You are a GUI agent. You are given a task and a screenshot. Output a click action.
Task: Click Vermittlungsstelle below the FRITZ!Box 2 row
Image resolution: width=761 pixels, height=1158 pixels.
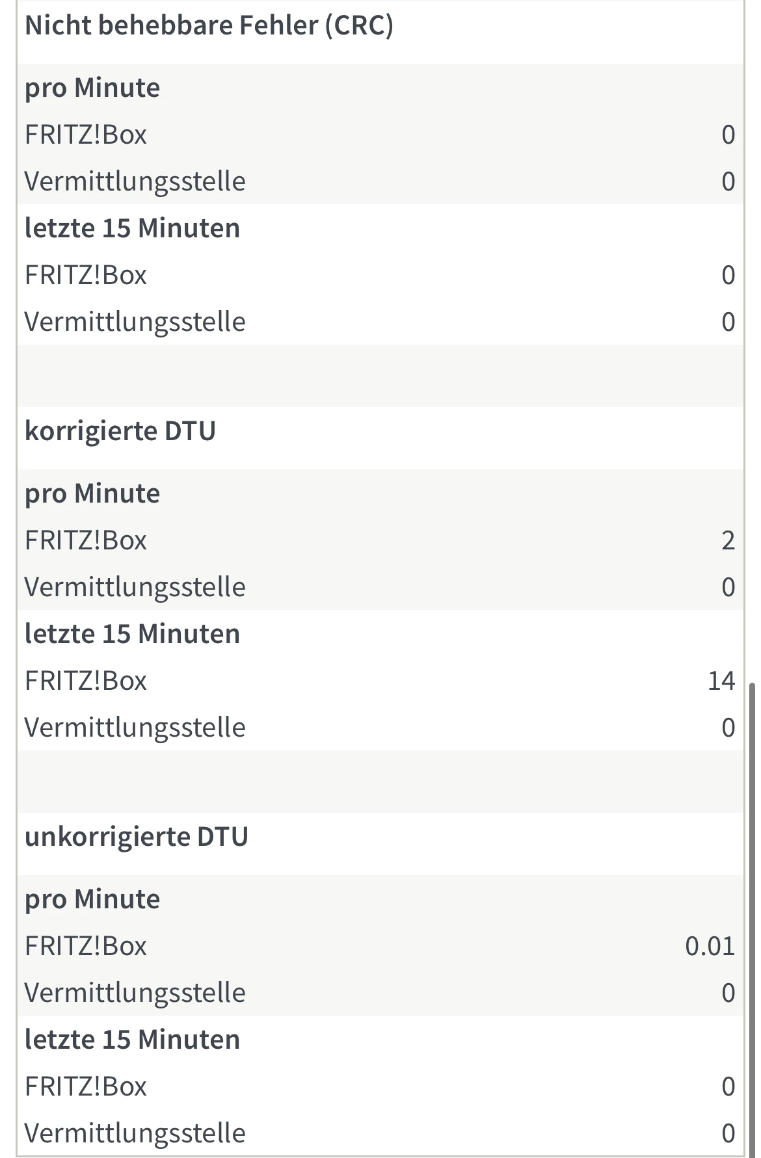tap(135, 587)
